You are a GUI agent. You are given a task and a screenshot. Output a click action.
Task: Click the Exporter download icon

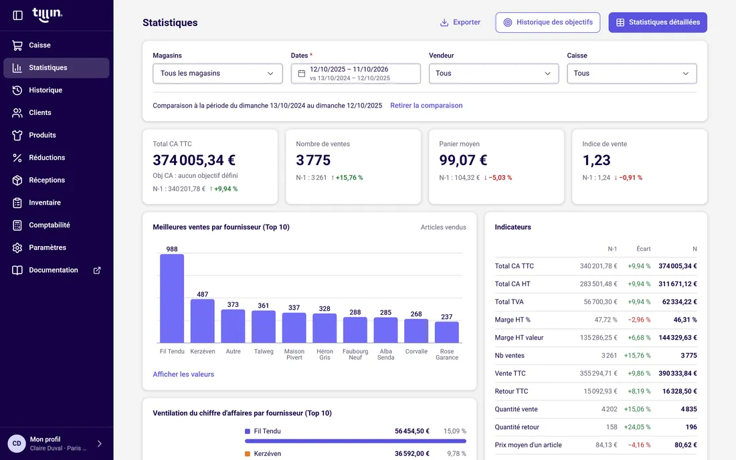(444, 23)
